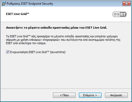The image size is (132, 102).
Task: Click the white header banner beside the logo
Action: pos(71,14)
